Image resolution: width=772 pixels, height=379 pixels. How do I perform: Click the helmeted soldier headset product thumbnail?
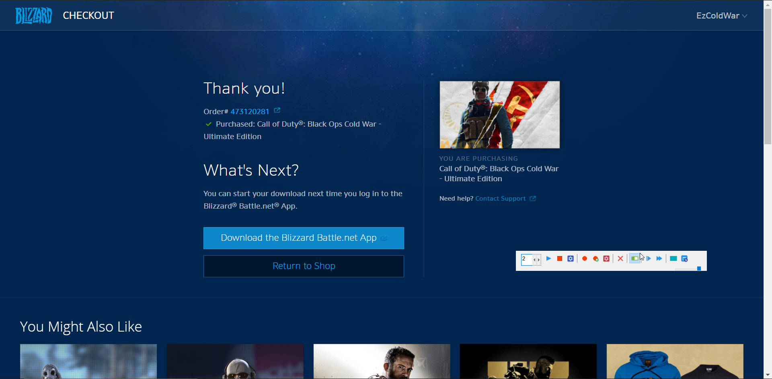click(x=235, y=361)
